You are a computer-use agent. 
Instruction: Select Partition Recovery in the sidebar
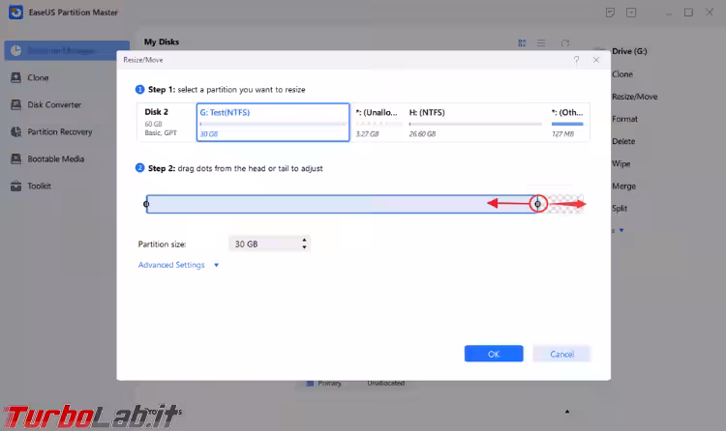tap(60, 131)
